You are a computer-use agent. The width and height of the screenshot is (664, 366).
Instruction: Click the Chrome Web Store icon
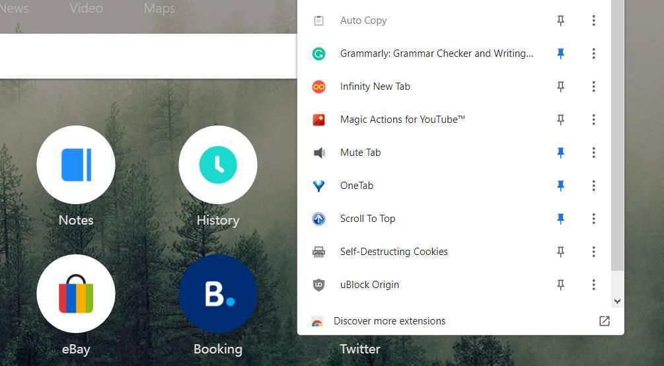[x=316, y=322]
